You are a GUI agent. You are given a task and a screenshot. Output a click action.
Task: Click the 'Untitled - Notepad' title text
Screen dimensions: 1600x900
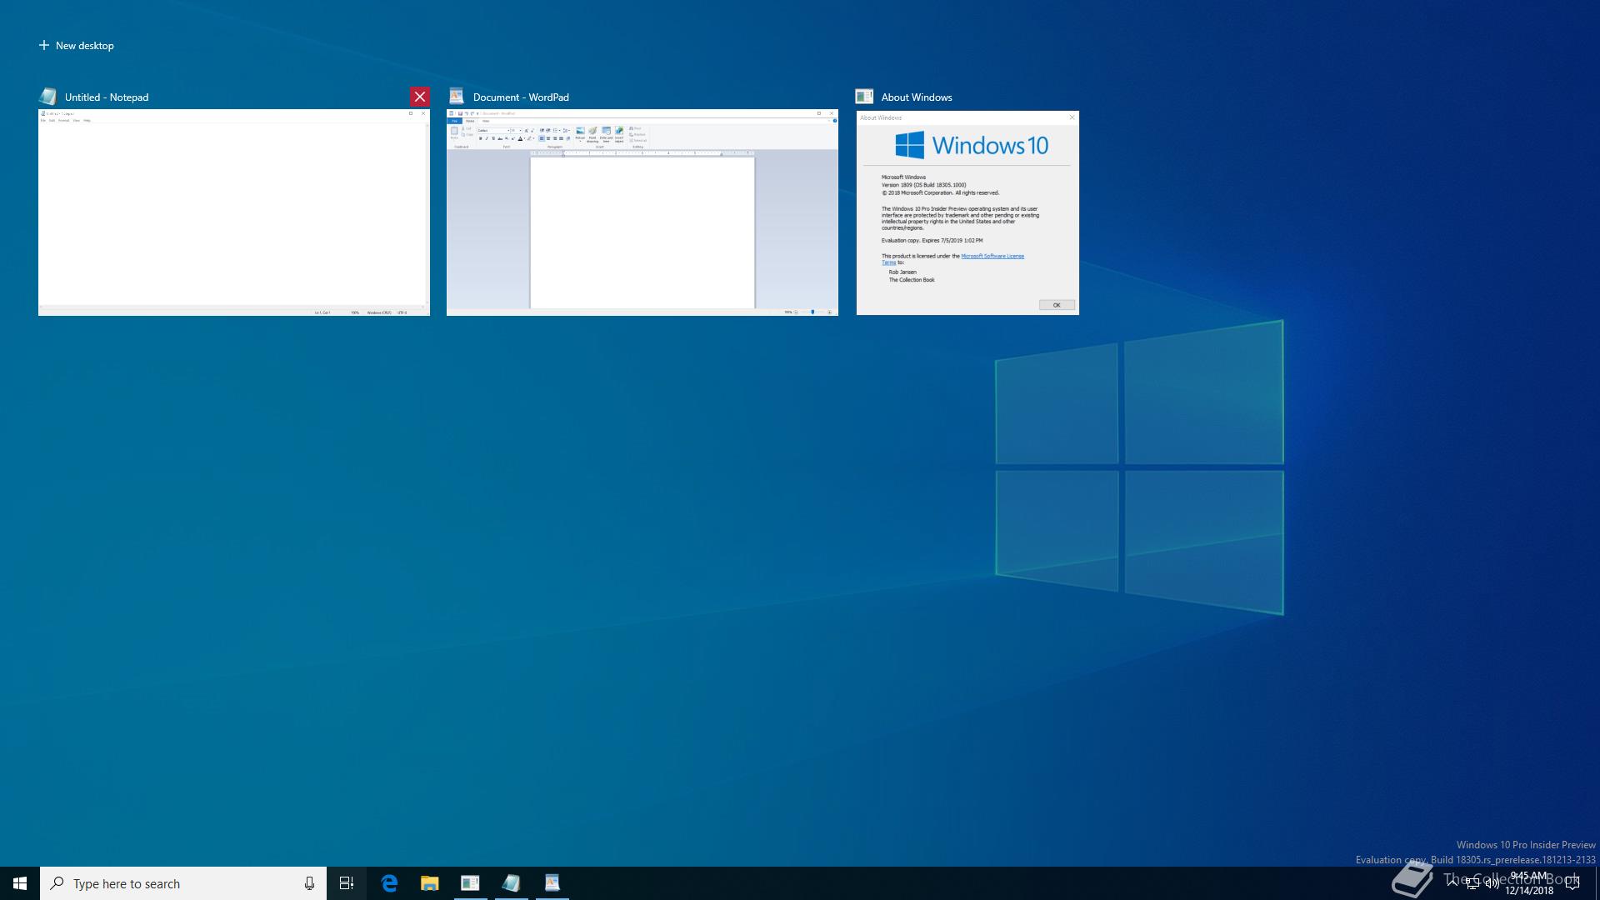(x=107, y=97)
